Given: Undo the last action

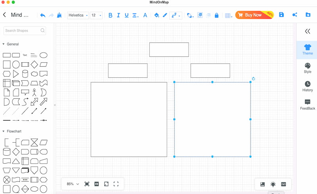Looking at the screenshot, I should (43, 15).
